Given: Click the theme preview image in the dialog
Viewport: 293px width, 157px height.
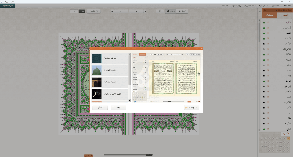Looking at the screenshot, I should pyautogui.click(x=166, y=78).
